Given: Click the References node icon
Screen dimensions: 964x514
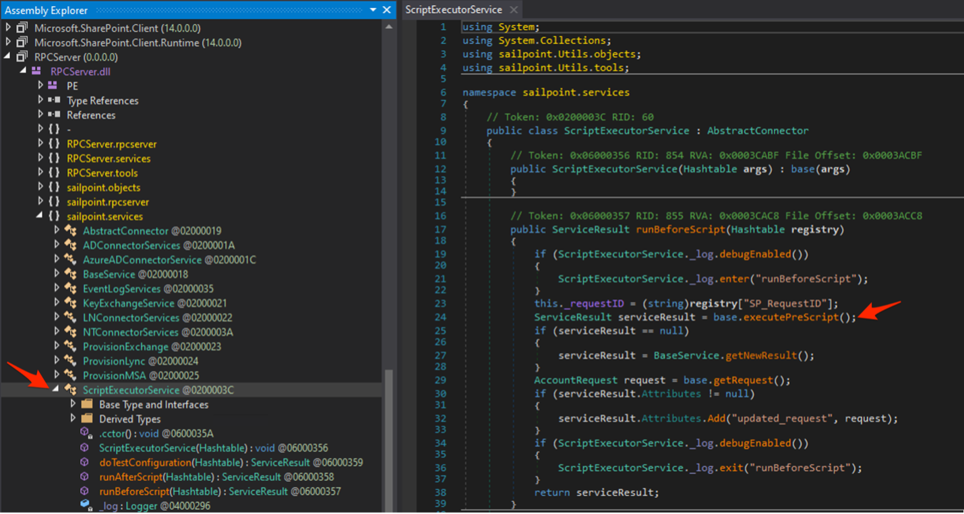Looking at the screenshot, I should click(55, 115).
